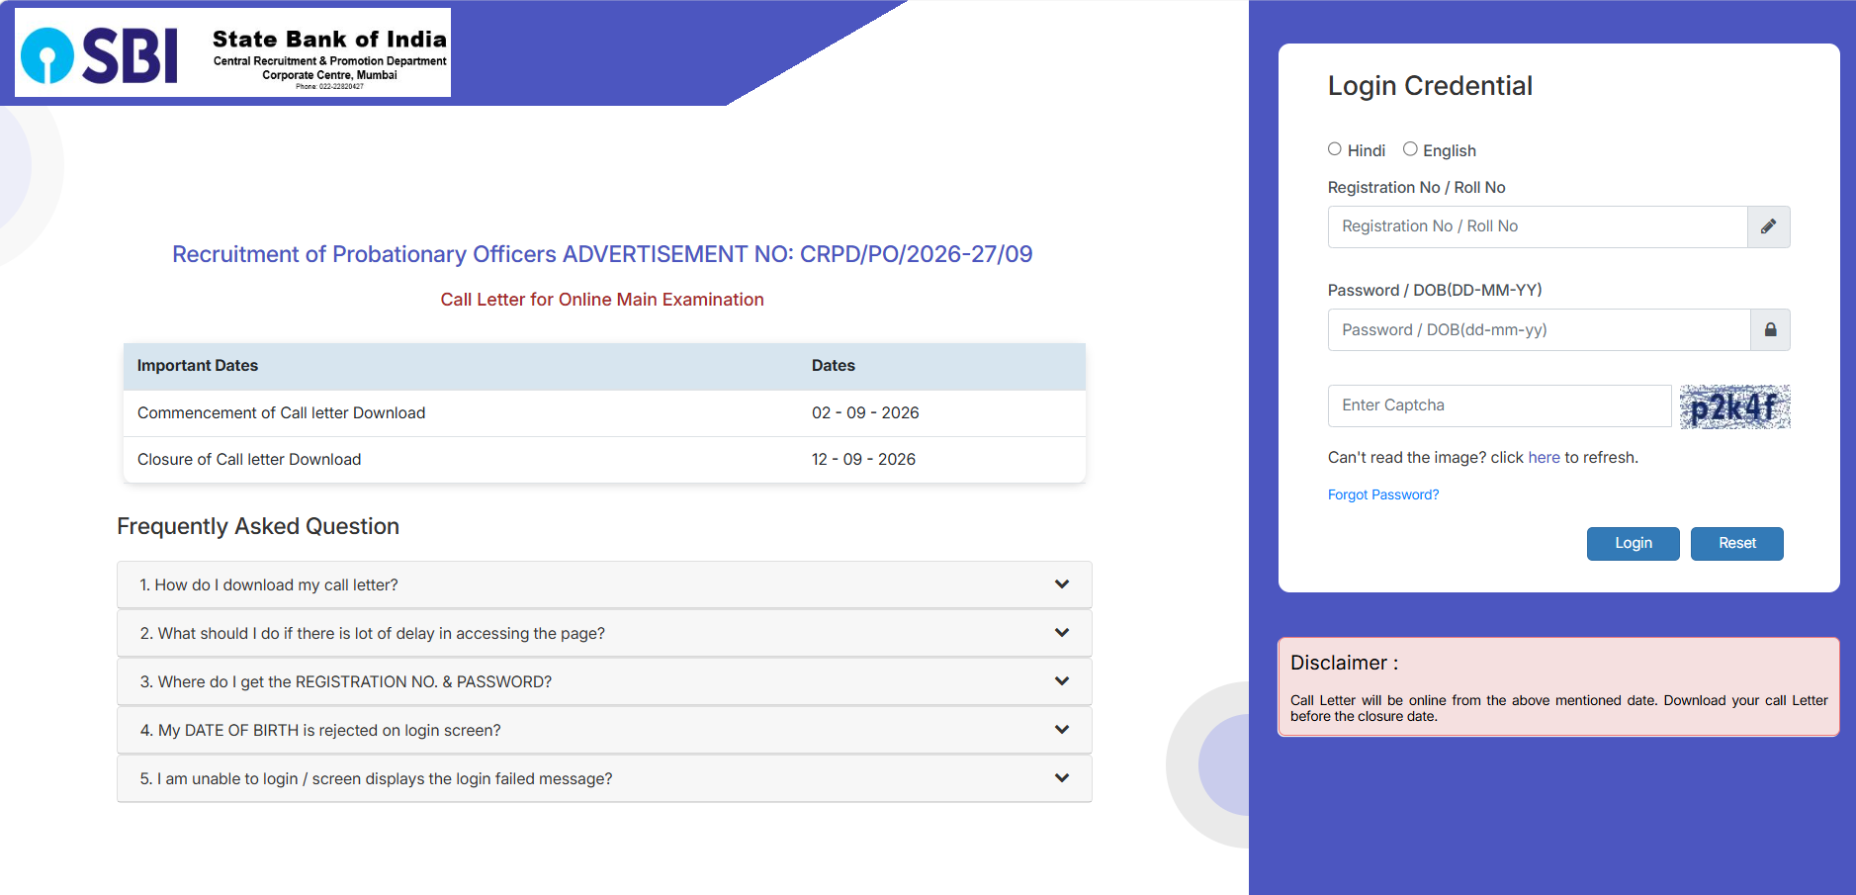This screenshot has width=1856, height=895.
Task: Select the Hindi language radio button
Action: tap(1335, 149)
